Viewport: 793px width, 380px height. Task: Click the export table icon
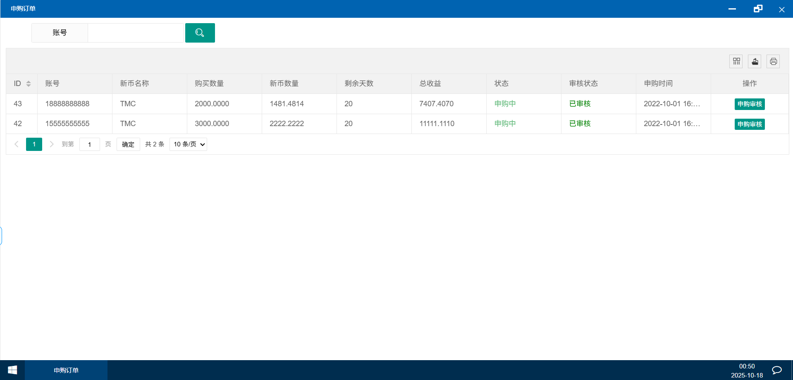(x=755, y=62)
